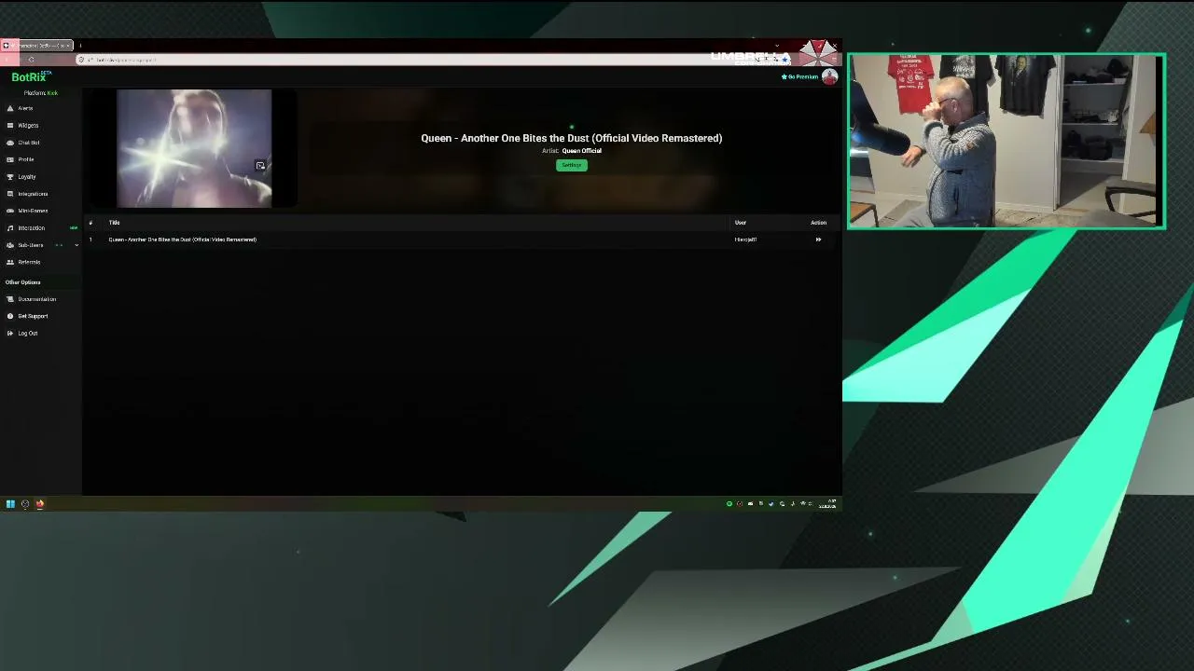
Task: Click the Title column header
Action: click(115, 223)
